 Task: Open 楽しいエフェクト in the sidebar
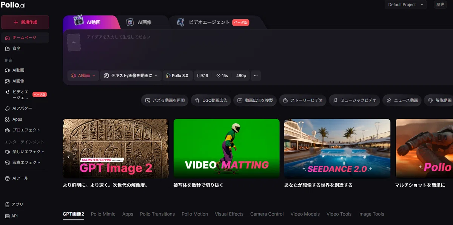click(x=25, y=152)
